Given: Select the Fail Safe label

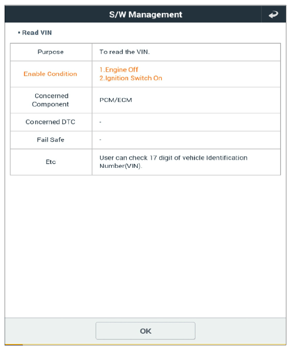Looking at the screenshot, I should (x=51, y=140).
